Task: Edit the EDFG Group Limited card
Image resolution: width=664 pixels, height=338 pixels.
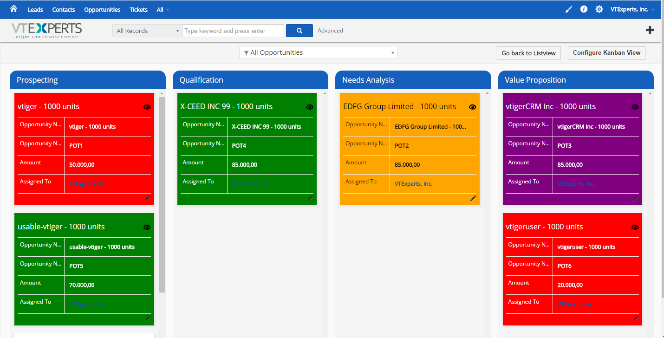Action: coord(473,198)
